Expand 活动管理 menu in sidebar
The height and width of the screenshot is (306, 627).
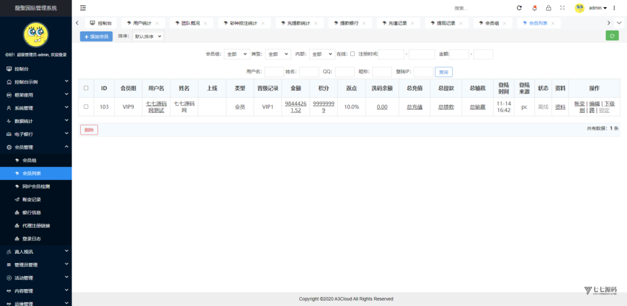click(x=36, y=278)
